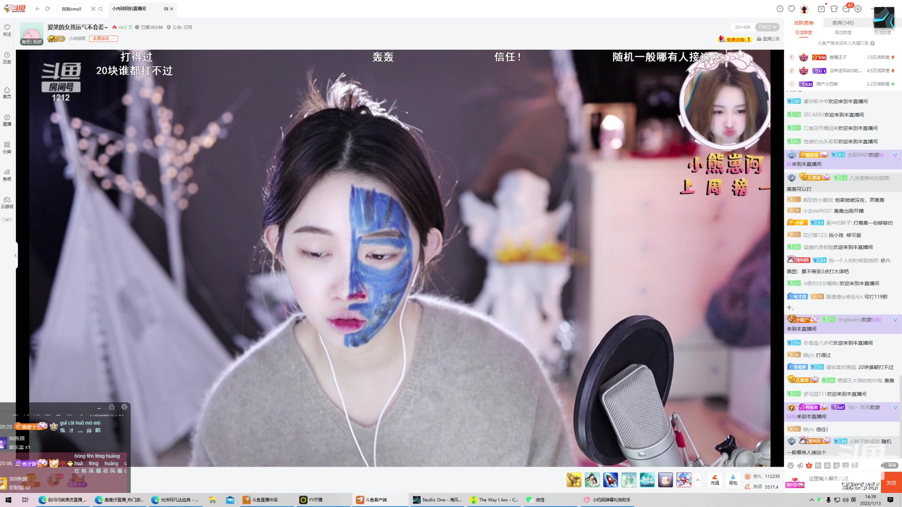Open the 关注 heart sidebar item
The width and height of the screenshot is (902, 507).
coord(7,30)
